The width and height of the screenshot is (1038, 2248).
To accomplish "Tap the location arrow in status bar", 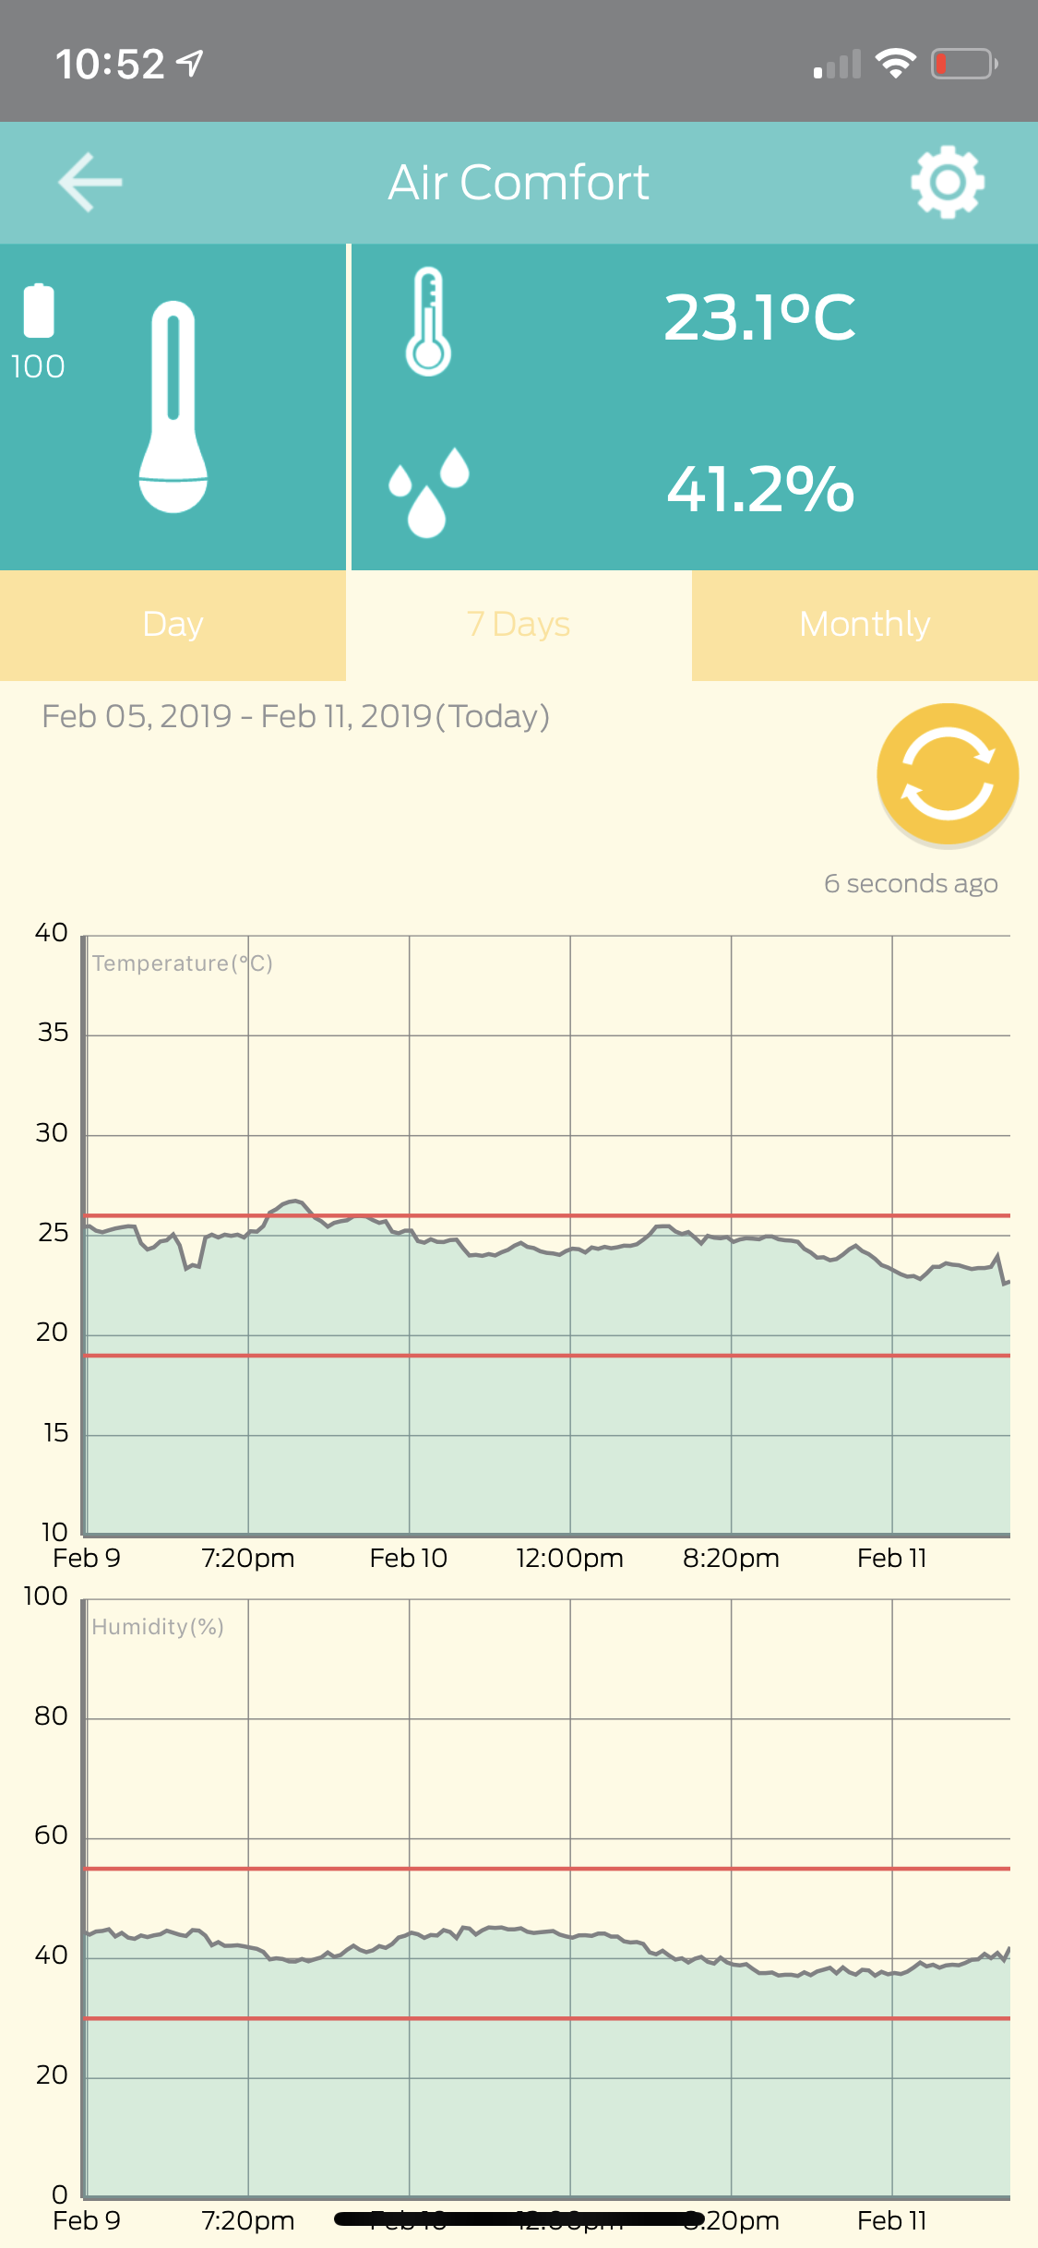I will tap(190, 64).
